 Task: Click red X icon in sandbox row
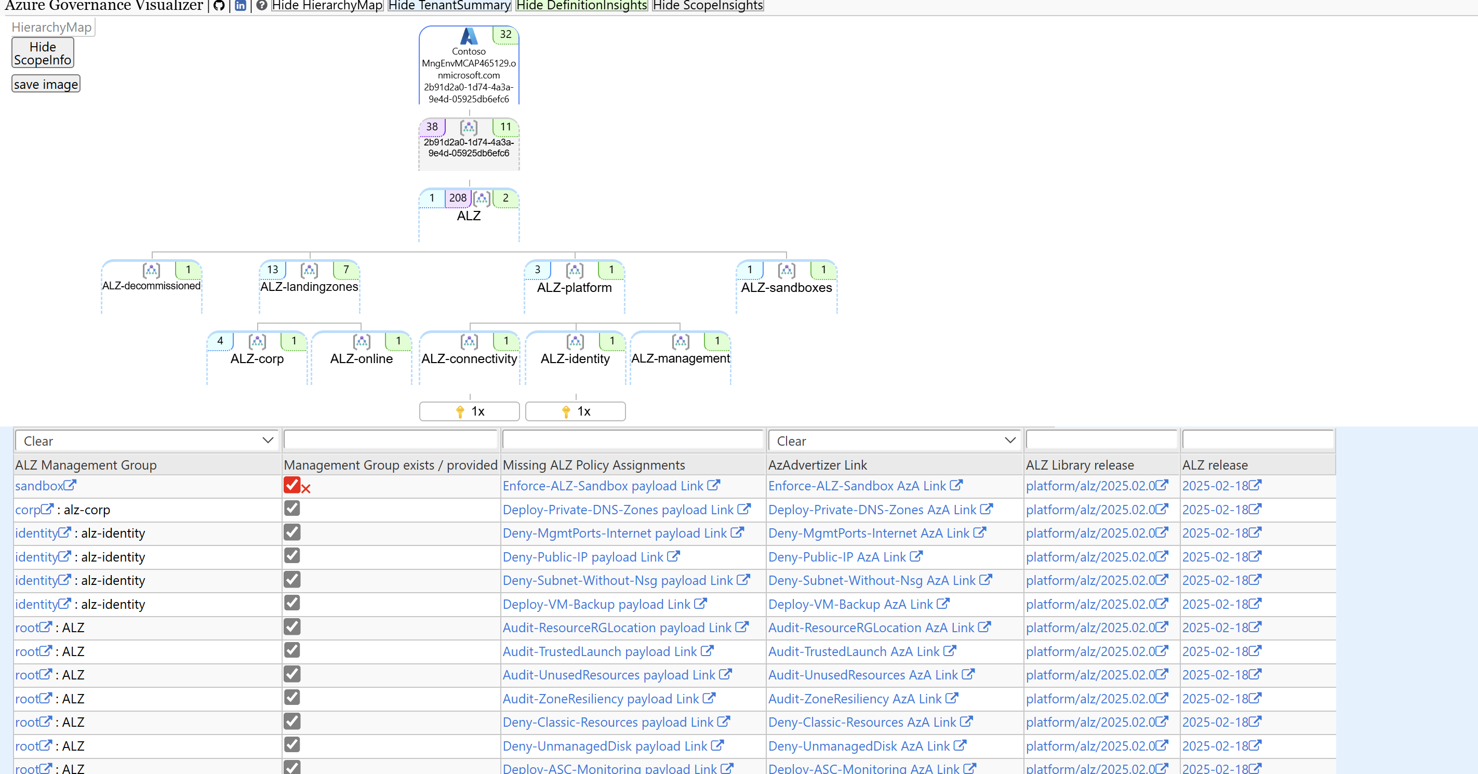[306, 489]
